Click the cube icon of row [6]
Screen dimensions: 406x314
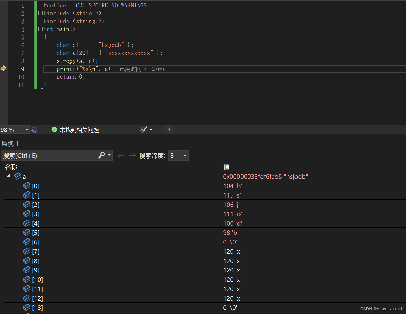point(27,242)
